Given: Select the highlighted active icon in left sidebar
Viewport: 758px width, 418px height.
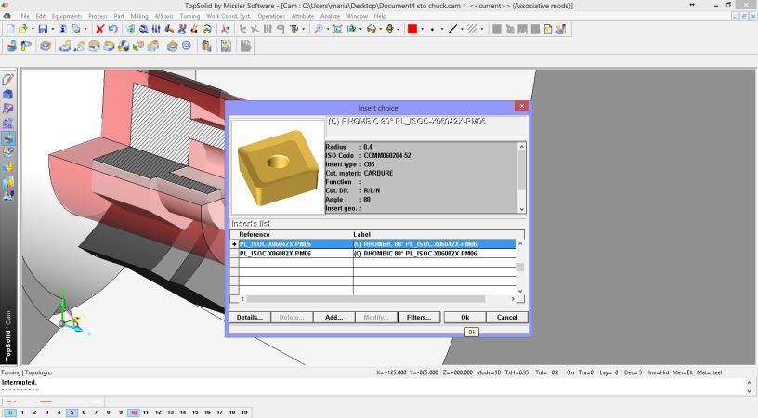Looking at the screenshot, I should 7,138.
